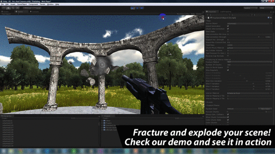Toggle Chunk Interconnection checkbox
Viewport: 275px width, 154px height.
click(228, 29)
